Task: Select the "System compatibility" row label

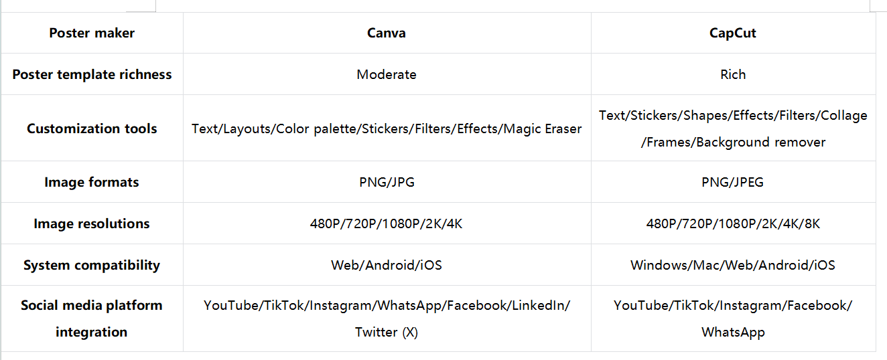Action: click(92, 265)
